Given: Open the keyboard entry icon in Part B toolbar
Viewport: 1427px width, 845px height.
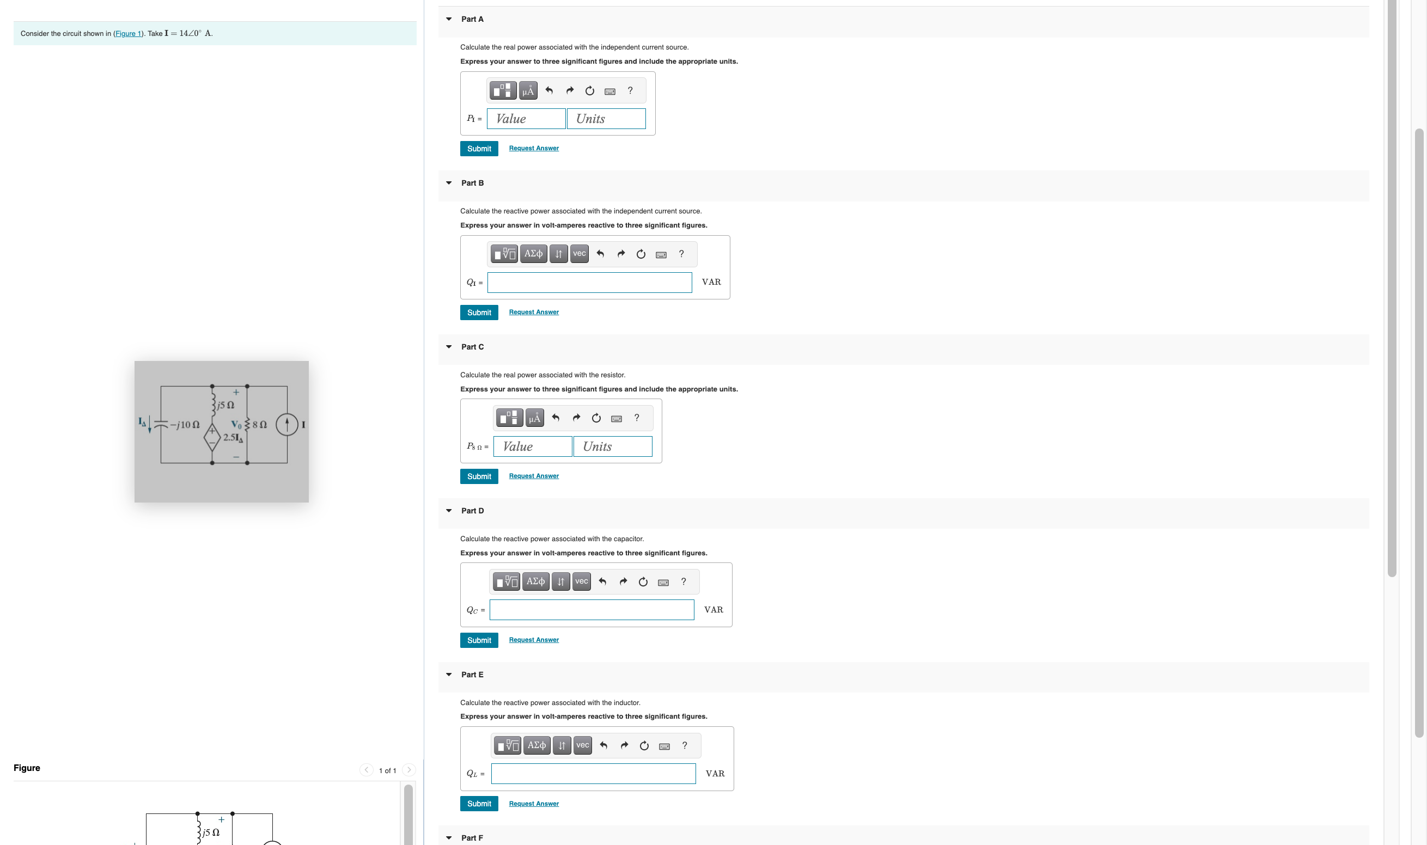Looking at the screenshot, I should [x=660, y=254].
